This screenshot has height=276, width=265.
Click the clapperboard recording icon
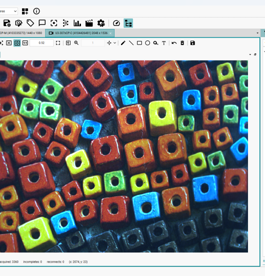click(x=89, y=23)
